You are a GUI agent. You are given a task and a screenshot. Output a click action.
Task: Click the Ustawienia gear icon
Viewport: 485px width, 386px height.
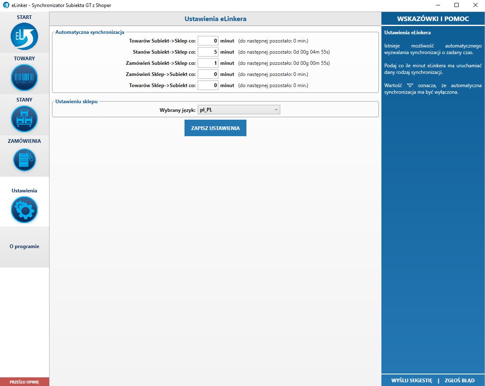24,210
